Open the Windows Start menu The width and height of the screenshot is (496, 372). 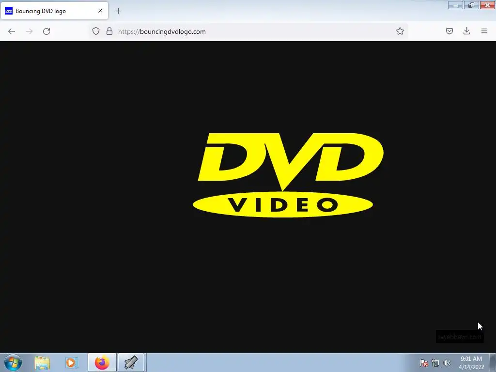point(13,362)
